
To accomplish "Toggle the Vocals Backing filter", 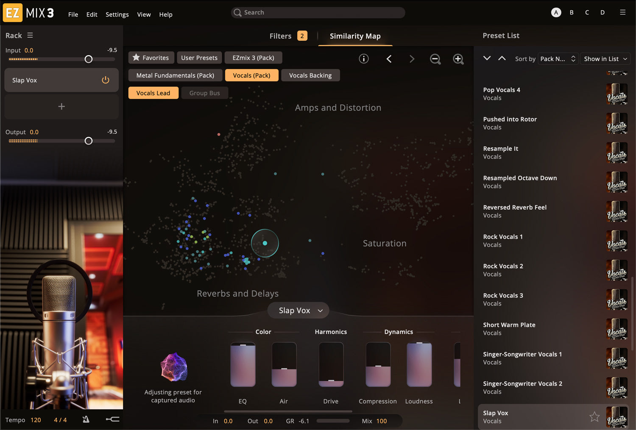I will click(310, 75).
